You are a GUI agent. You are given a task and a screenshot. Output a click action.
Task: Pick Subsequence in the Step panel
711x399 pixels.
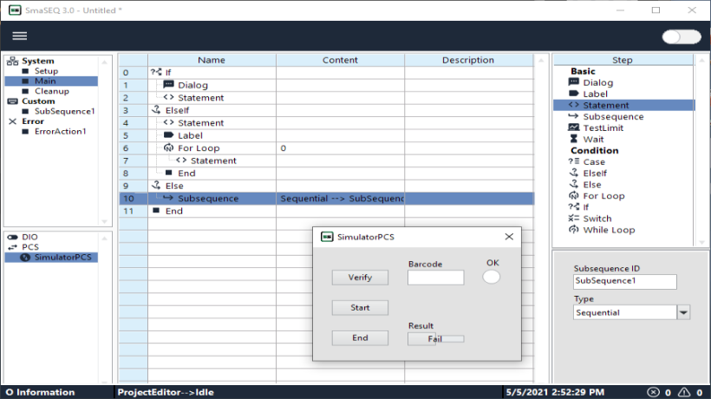613,116
